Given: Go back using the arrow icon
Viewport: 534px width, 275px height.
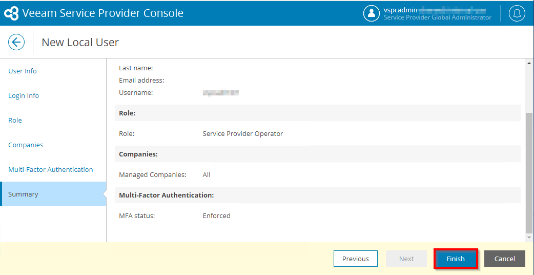Looking at the screenshot, I should [x=16, y=42].
